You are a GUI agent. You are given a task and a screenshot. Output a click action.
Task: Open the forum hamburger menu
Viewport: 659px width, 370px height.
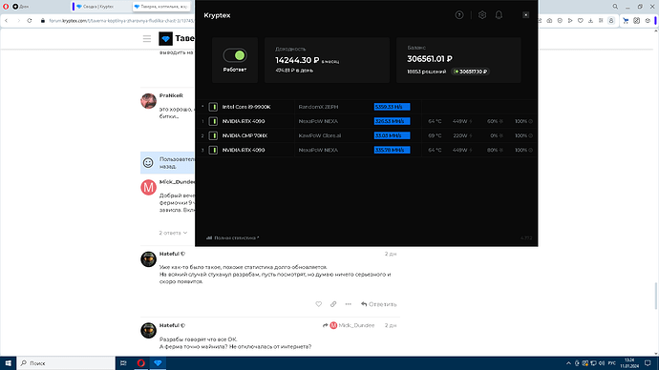point(147,39)
